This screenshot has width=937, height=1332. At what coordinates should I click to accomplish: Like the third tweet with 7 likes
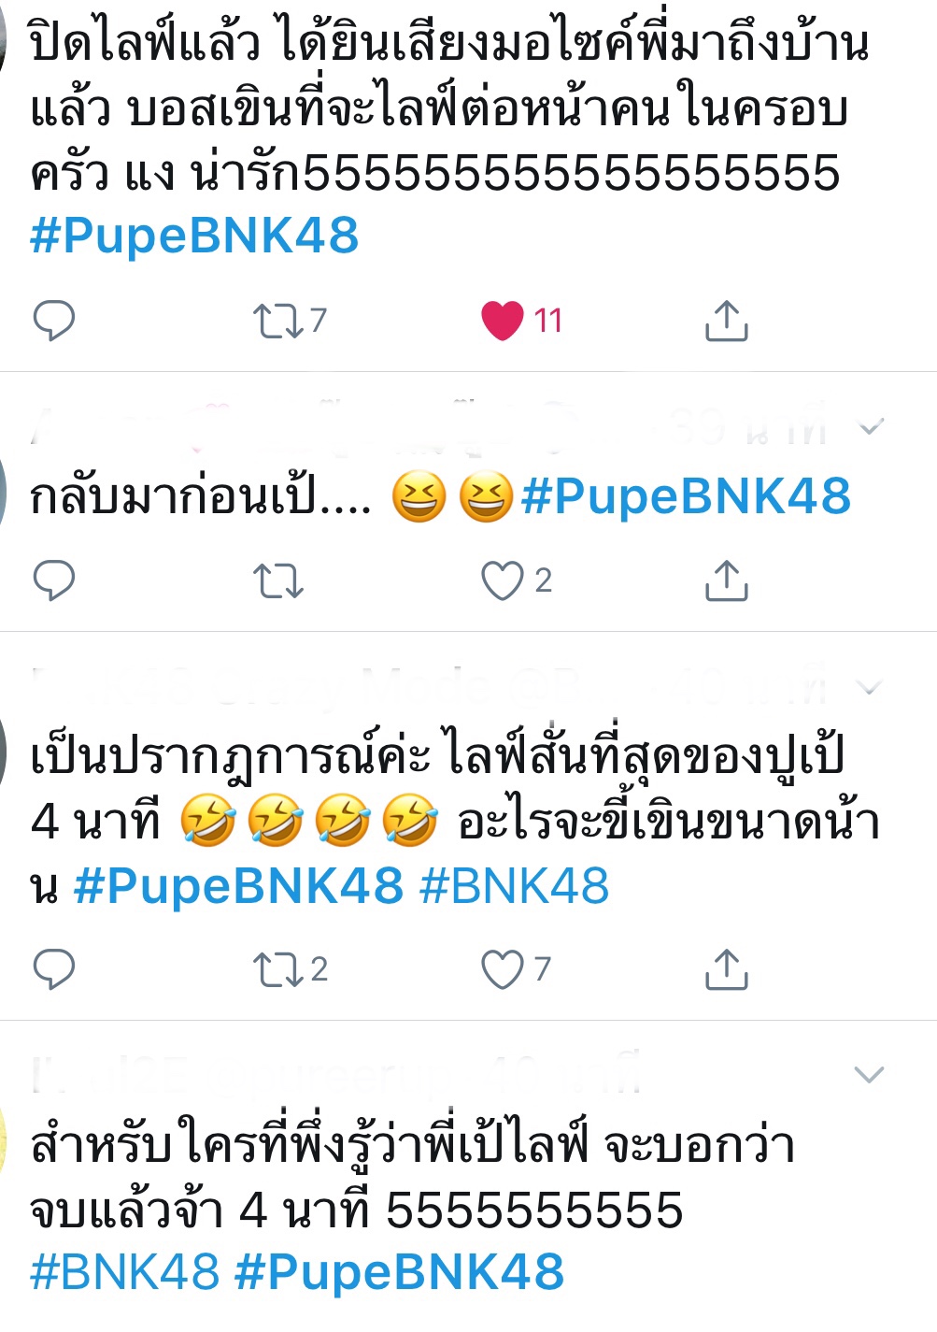point(503,969)
